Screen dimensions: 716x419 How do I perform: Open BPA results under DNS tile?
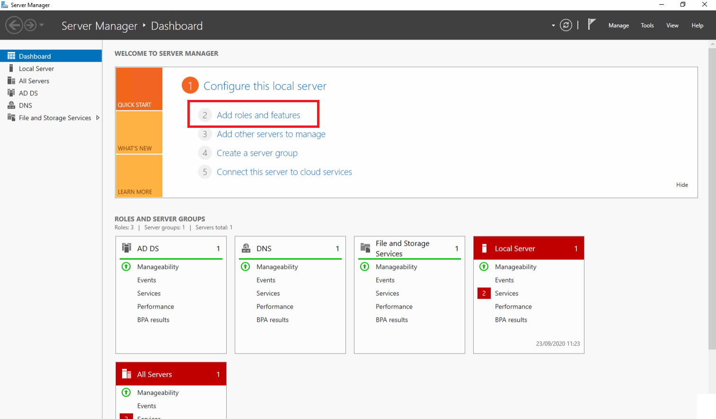273,320
